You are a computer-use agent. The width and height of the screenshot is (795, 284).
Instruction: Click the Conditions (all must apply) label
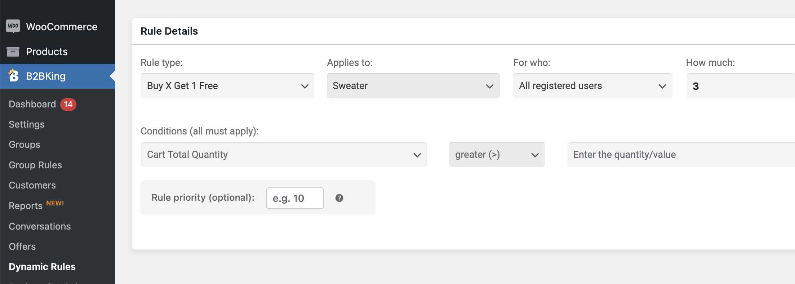pyautogui.click(x=200, y=131)
